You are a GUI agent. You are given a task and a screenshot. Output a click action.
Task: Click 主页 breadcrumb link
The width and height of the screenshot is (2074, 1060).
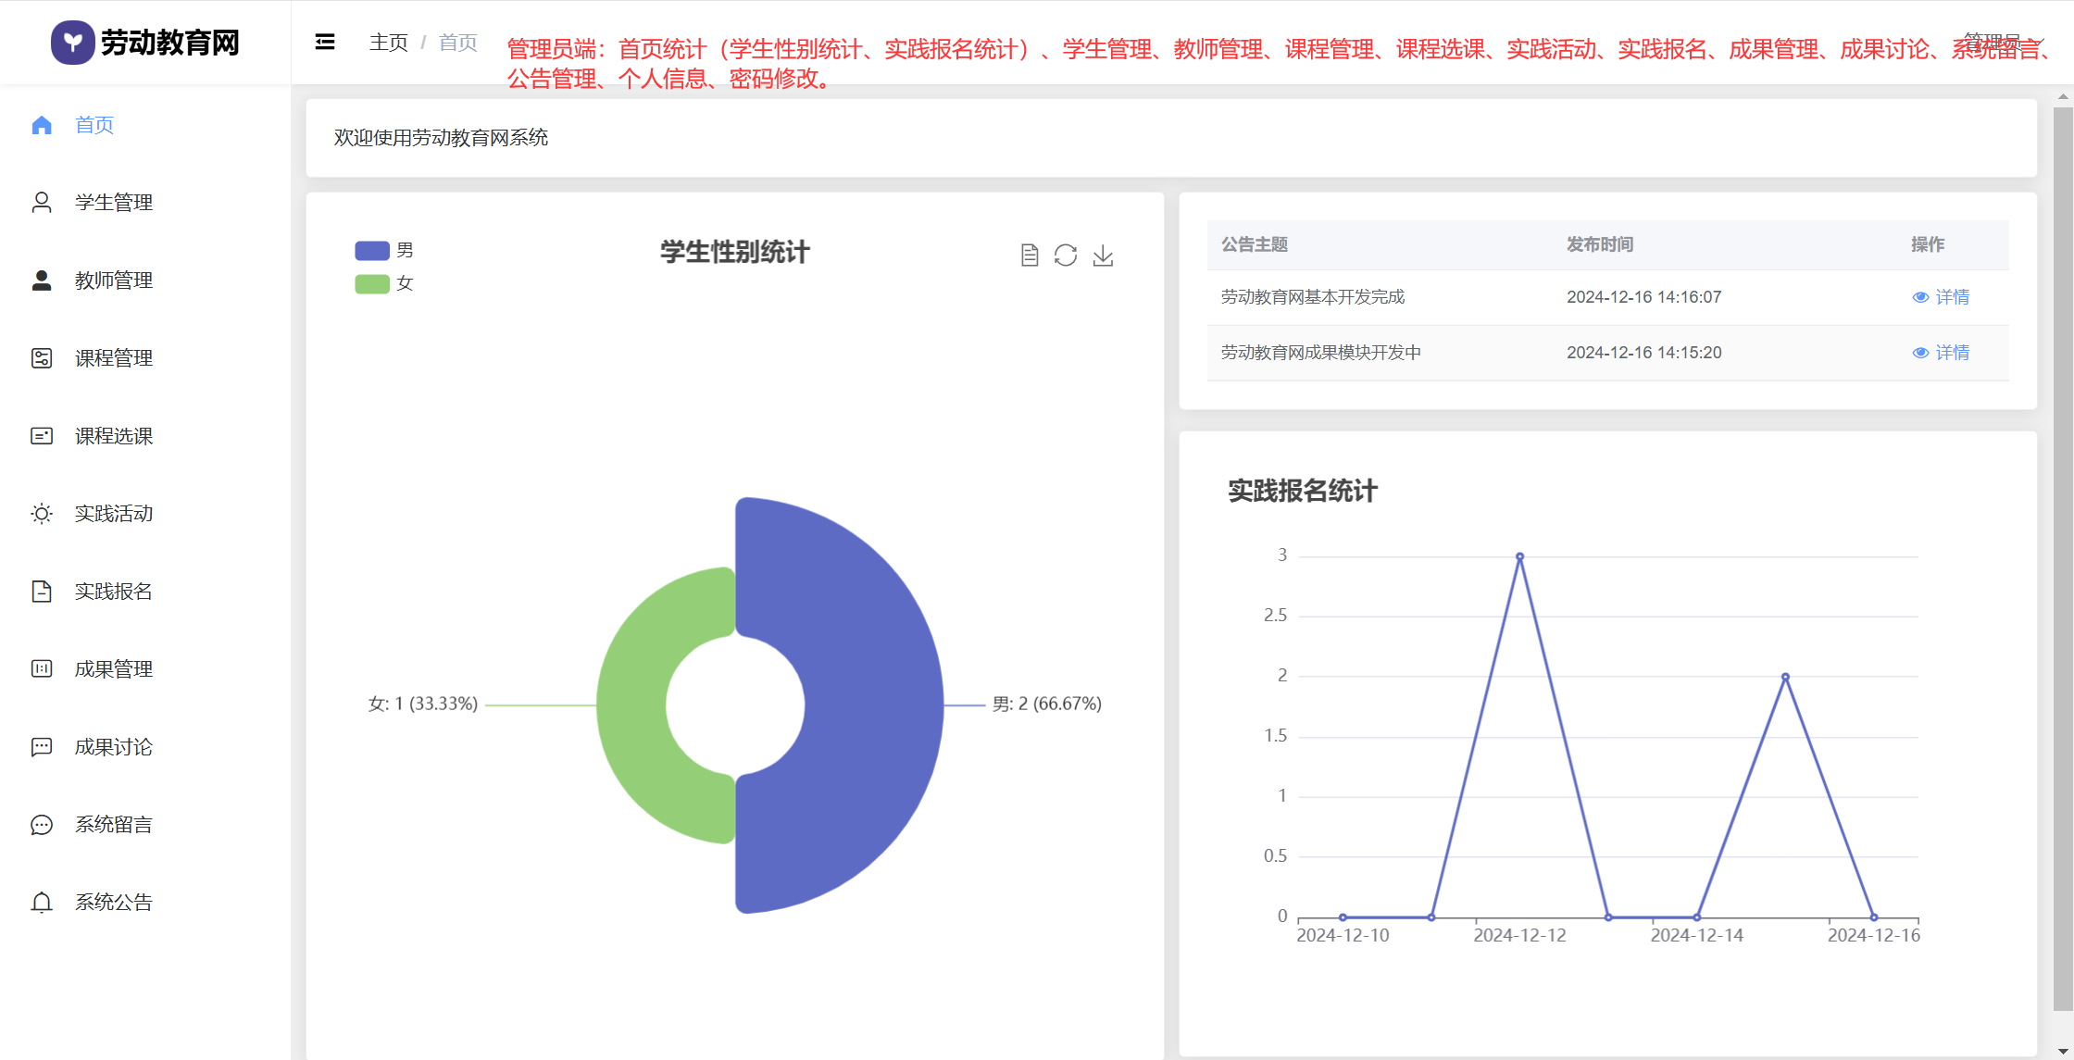388,43
